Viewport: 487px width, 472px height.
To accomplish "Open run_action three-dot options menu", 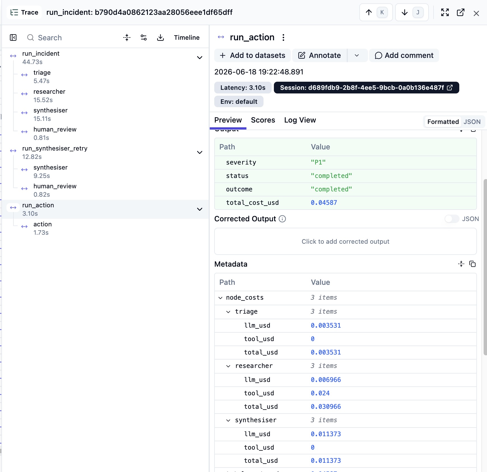I will pos(283,37).
